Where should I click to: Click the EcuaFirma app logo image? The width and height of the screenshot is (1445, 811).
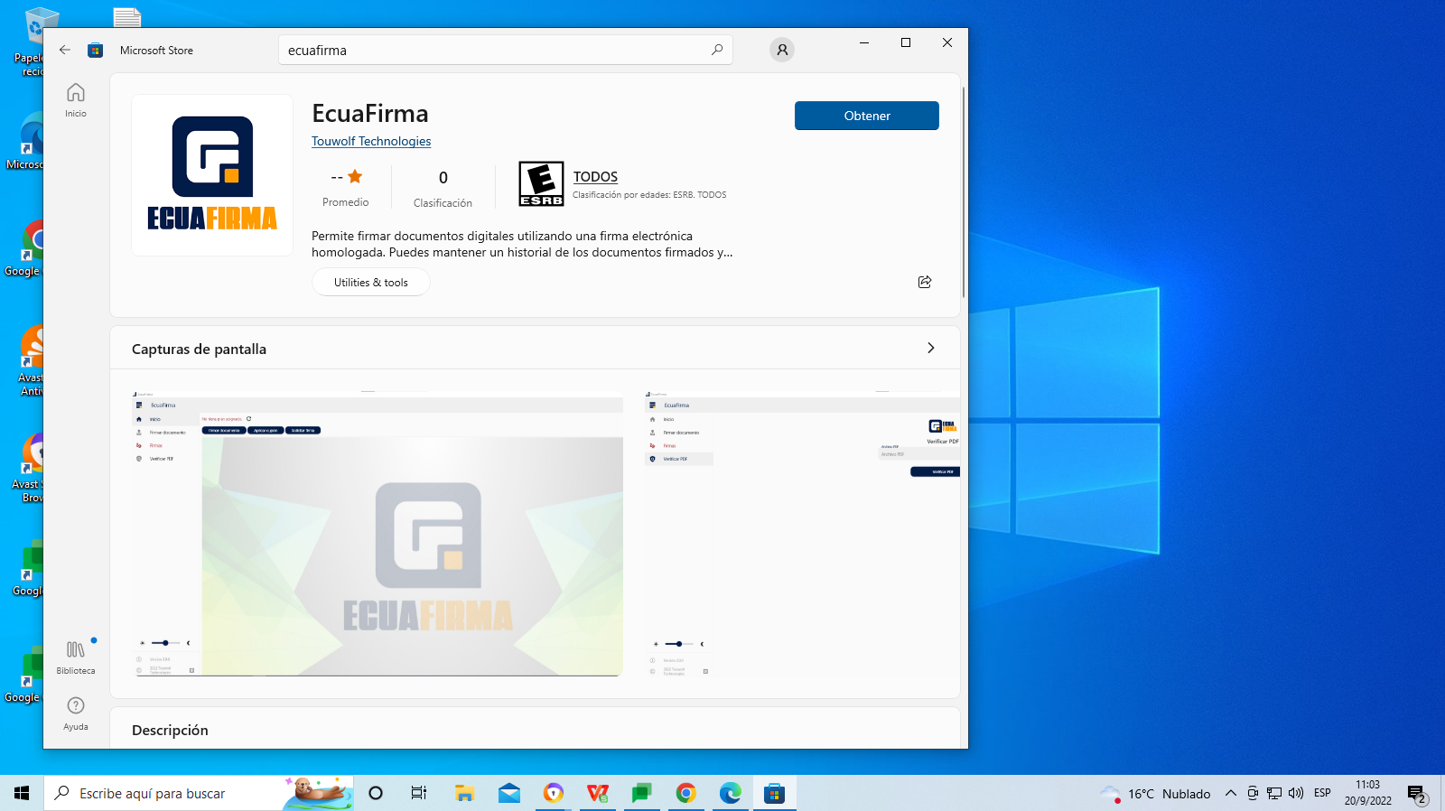click(212, 175)
